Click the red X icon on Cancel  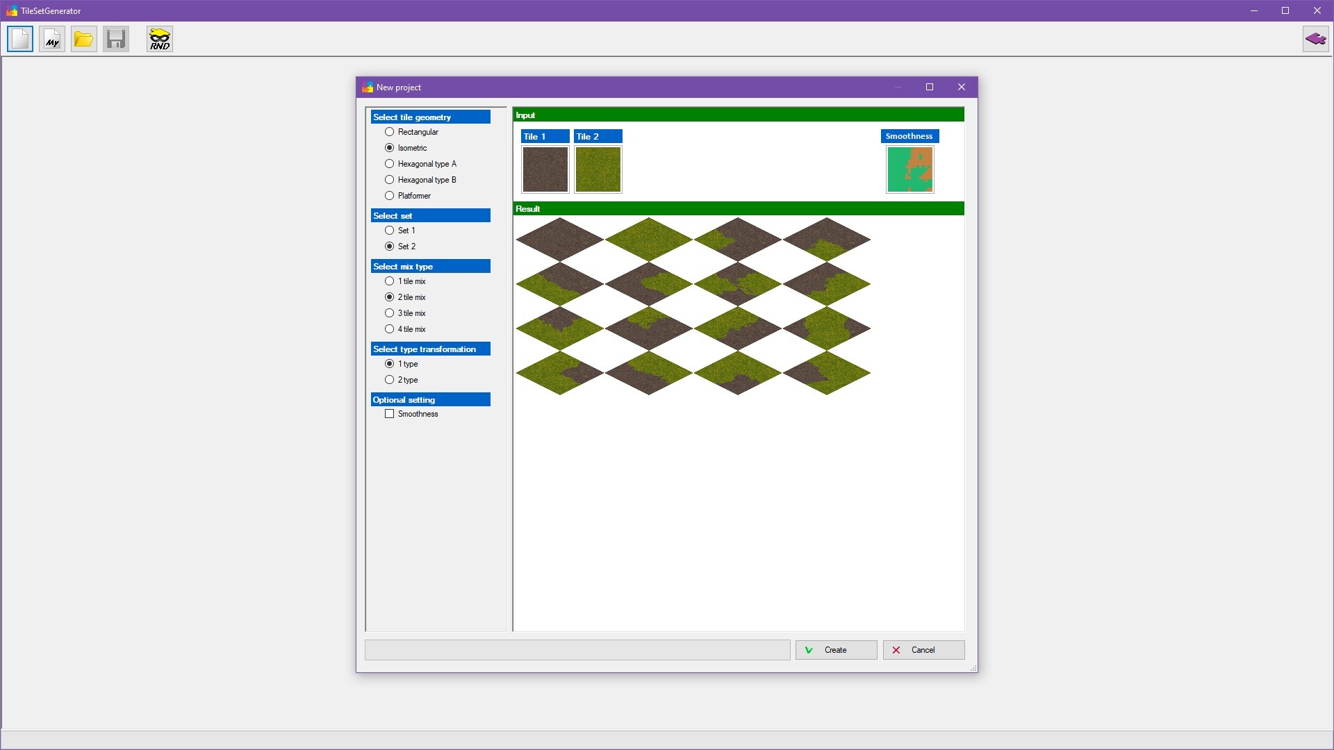(x=896, y=650)
